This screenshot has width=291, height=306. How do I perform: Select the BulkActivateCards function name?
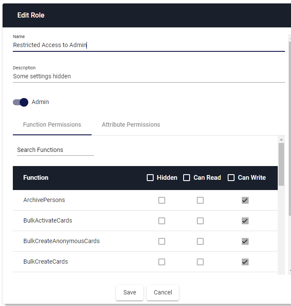click(48, 220)
